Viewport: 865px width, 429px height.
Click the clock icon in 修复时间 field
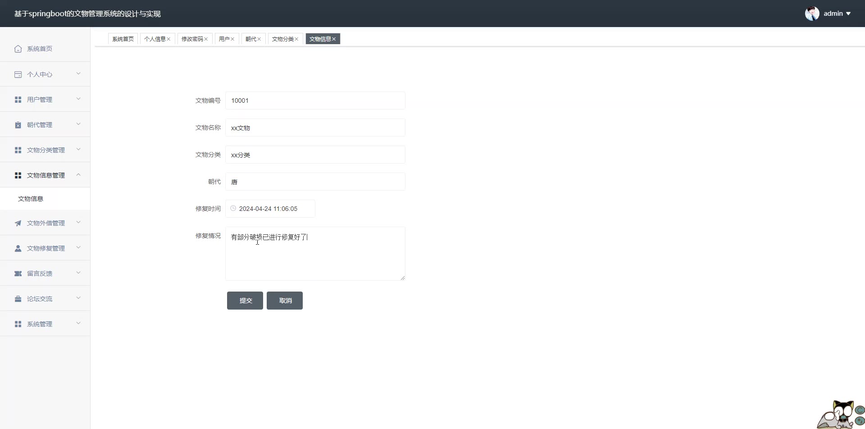233,208
